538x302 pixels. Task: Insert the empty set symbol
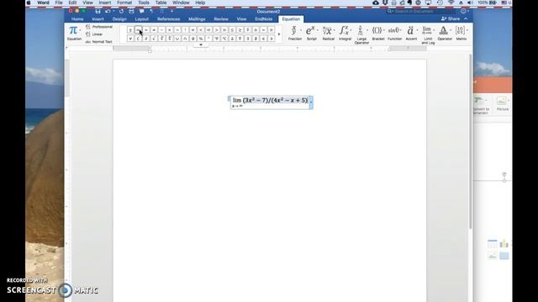(193, 39)
